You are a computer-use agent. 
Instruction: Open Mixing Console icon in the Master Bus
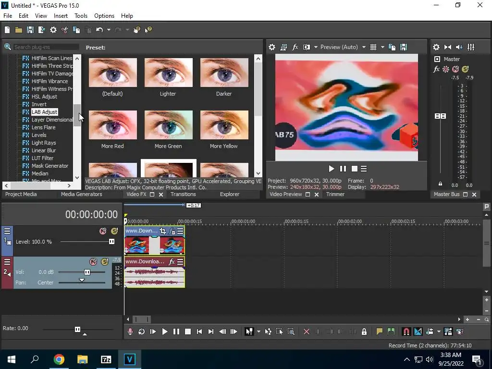point(471,47)
